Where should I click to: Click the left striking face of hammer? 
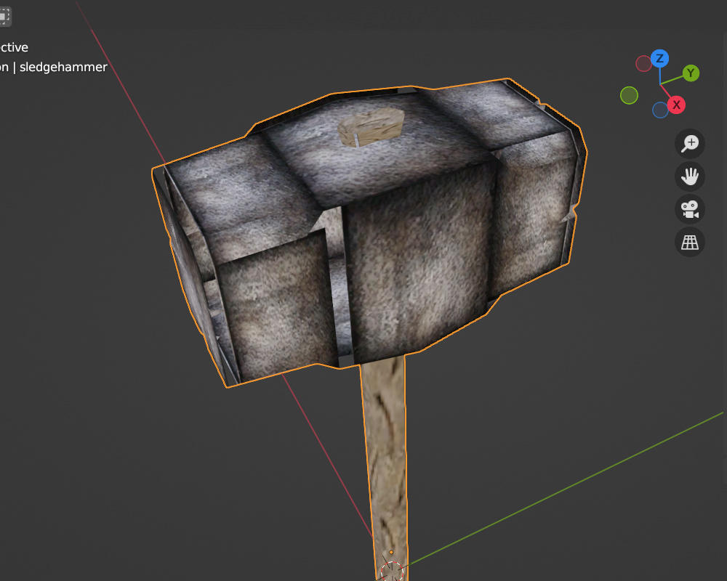189,269
